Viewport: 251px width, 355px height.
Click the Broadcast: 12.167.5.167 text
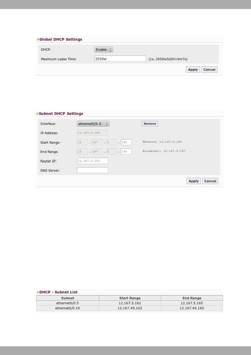click(x=164, y=151)
